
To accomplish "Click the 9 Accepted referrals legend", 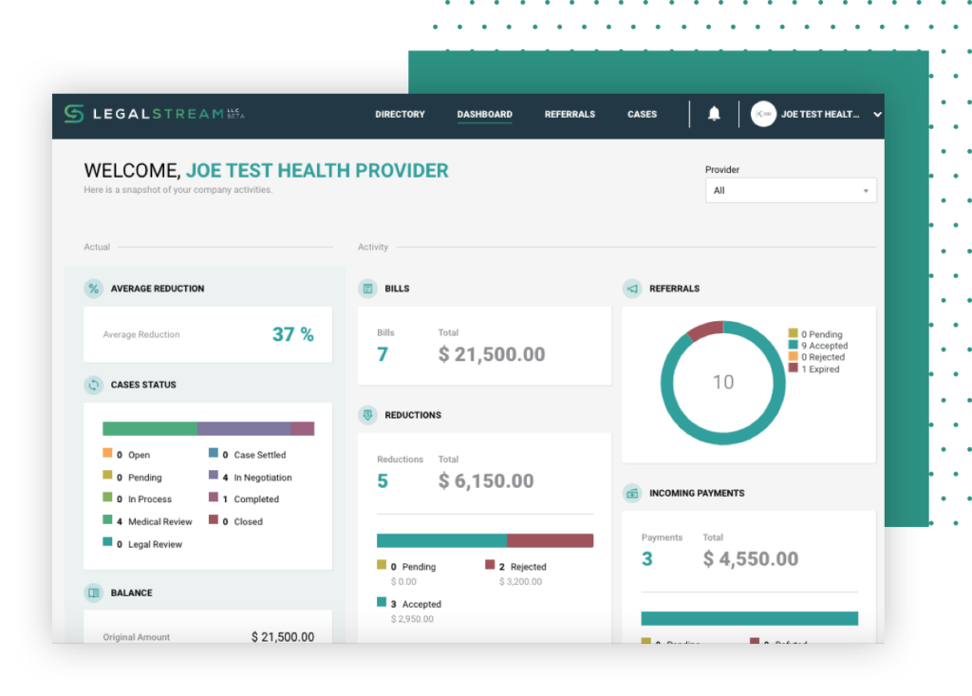I will pyautogui.click(x=818, y=346).
